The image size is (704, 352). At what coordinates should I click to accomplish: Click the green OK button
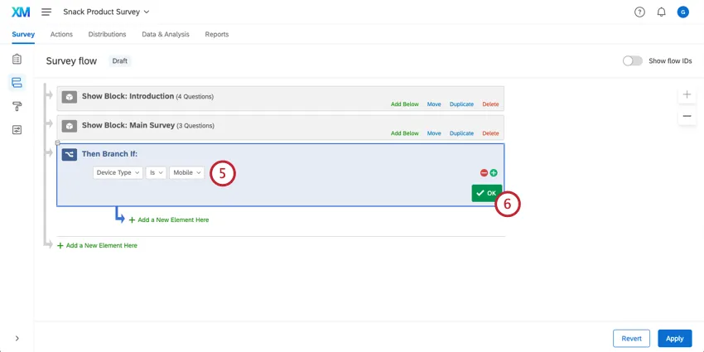[x=487, y=193]
